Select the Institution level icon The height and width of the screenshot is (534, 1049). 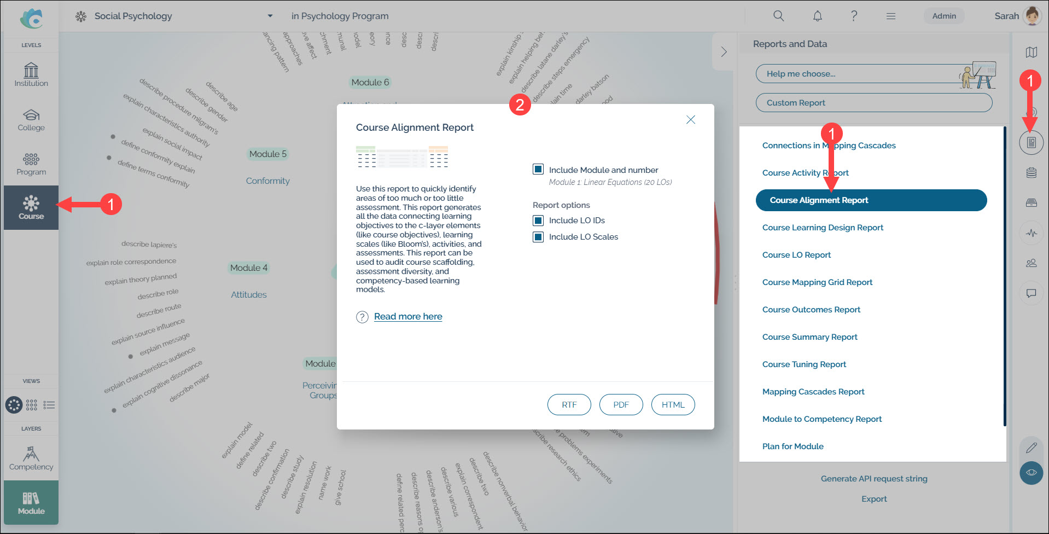pyautogui.click(x=31, y=75)
